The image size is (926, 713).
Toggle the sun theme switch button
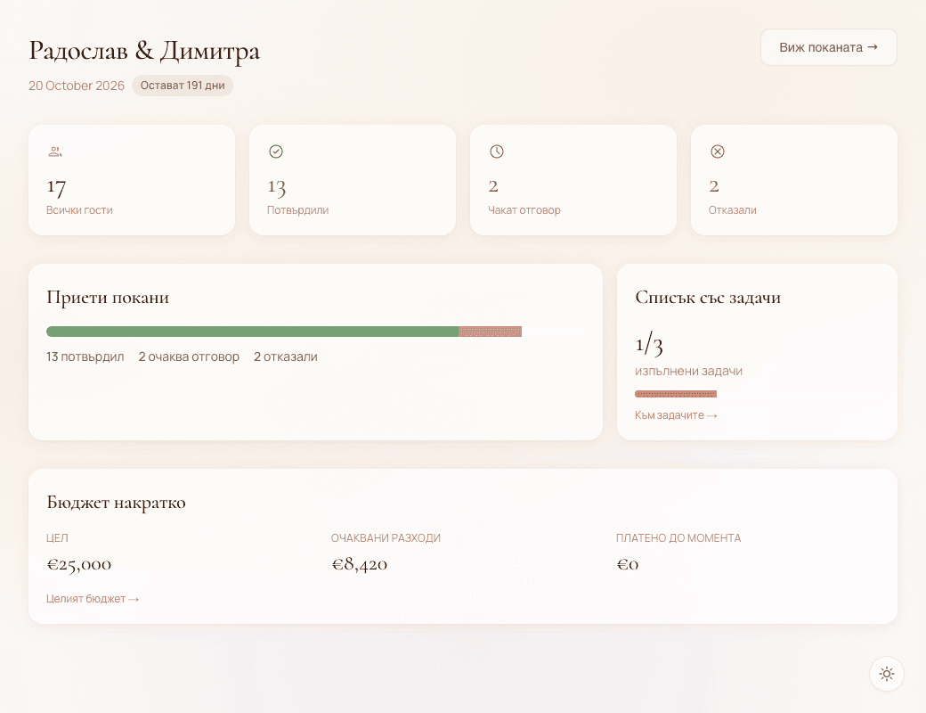[x=887, y=674]
